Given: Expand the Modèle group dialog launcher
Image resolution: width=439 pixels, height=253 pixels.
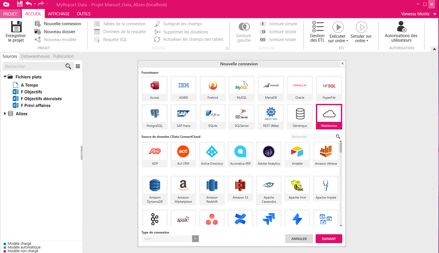Looking at the screenshot, I should [x=227, y=48].
